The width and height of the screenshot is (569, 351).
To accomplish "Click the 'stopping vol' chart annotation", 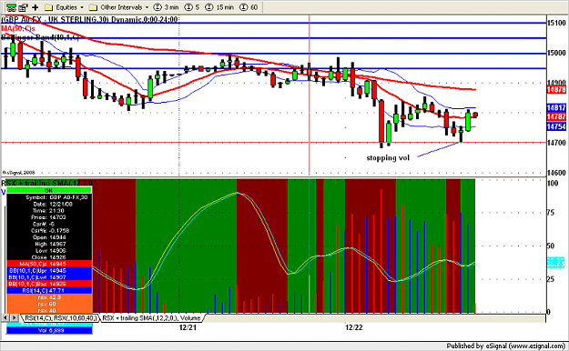I will pyautogui.click(x=388, y=157).
